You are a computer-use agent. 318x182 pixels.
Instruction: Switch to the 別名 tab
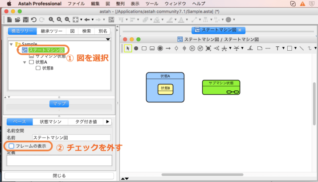coord(102,31)
